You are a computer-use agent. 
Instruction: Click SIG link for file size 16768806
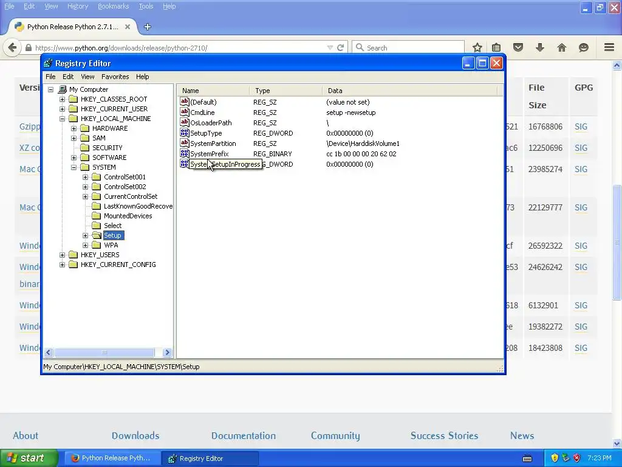pos(581,126)
